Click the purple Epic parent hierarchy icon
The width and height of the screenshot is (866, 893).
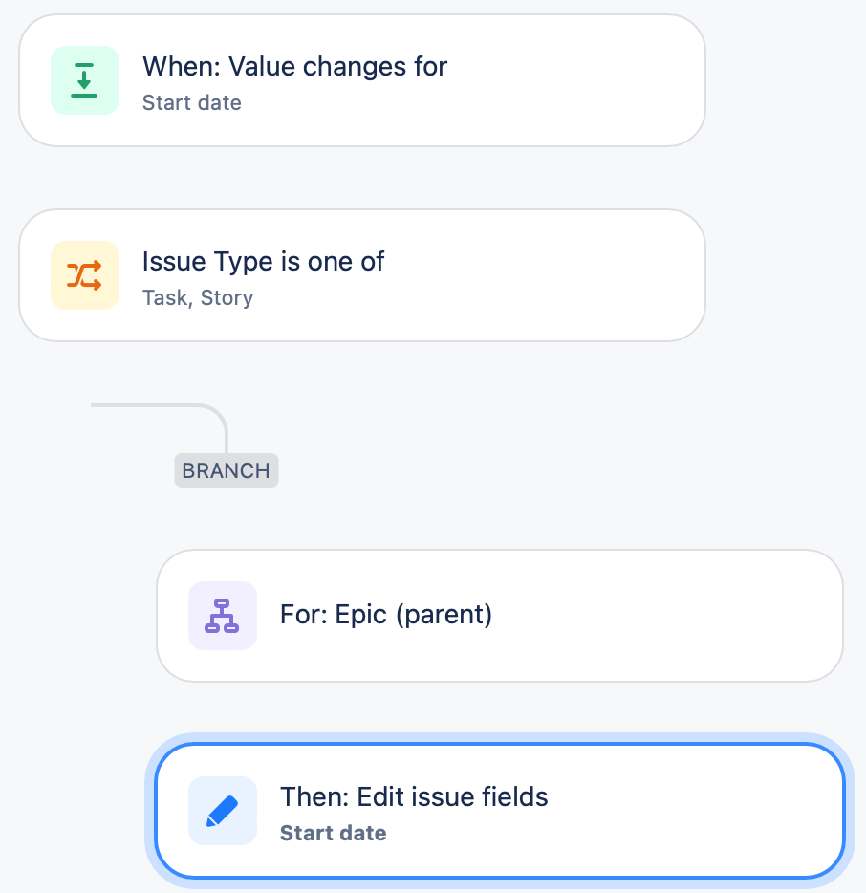tap(222, 616)
